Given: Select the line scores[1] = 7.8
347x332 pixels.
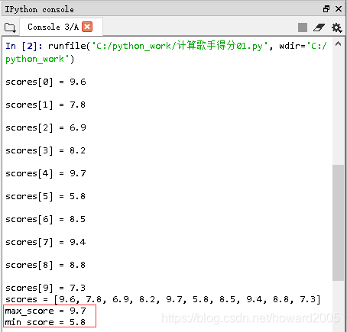Looking at the screenshot, I should coord(46,105).
